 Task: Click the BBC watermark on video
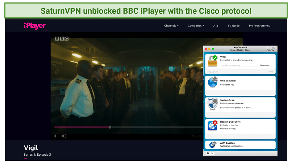coord(62,38)
